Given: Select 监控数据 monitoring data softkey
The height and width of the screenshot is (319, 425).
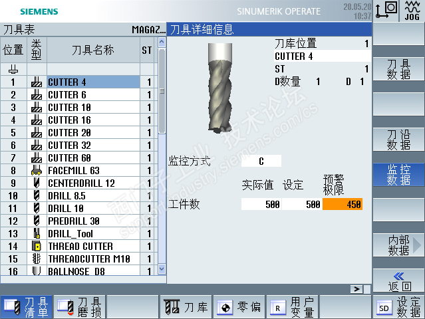Looking at the screenshot, I should [398, 175].
